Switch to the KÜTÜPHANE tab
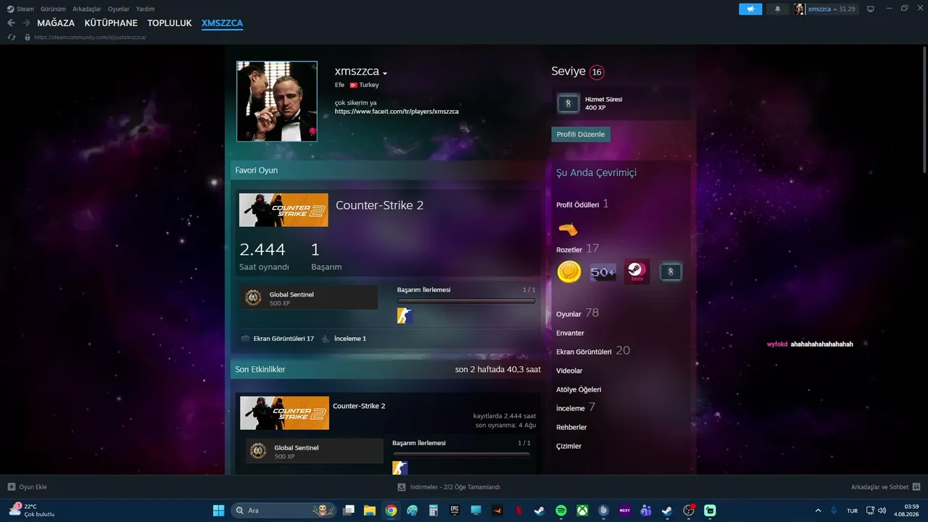The width and height of the screenshot is (928, 522). pos(111,23)
